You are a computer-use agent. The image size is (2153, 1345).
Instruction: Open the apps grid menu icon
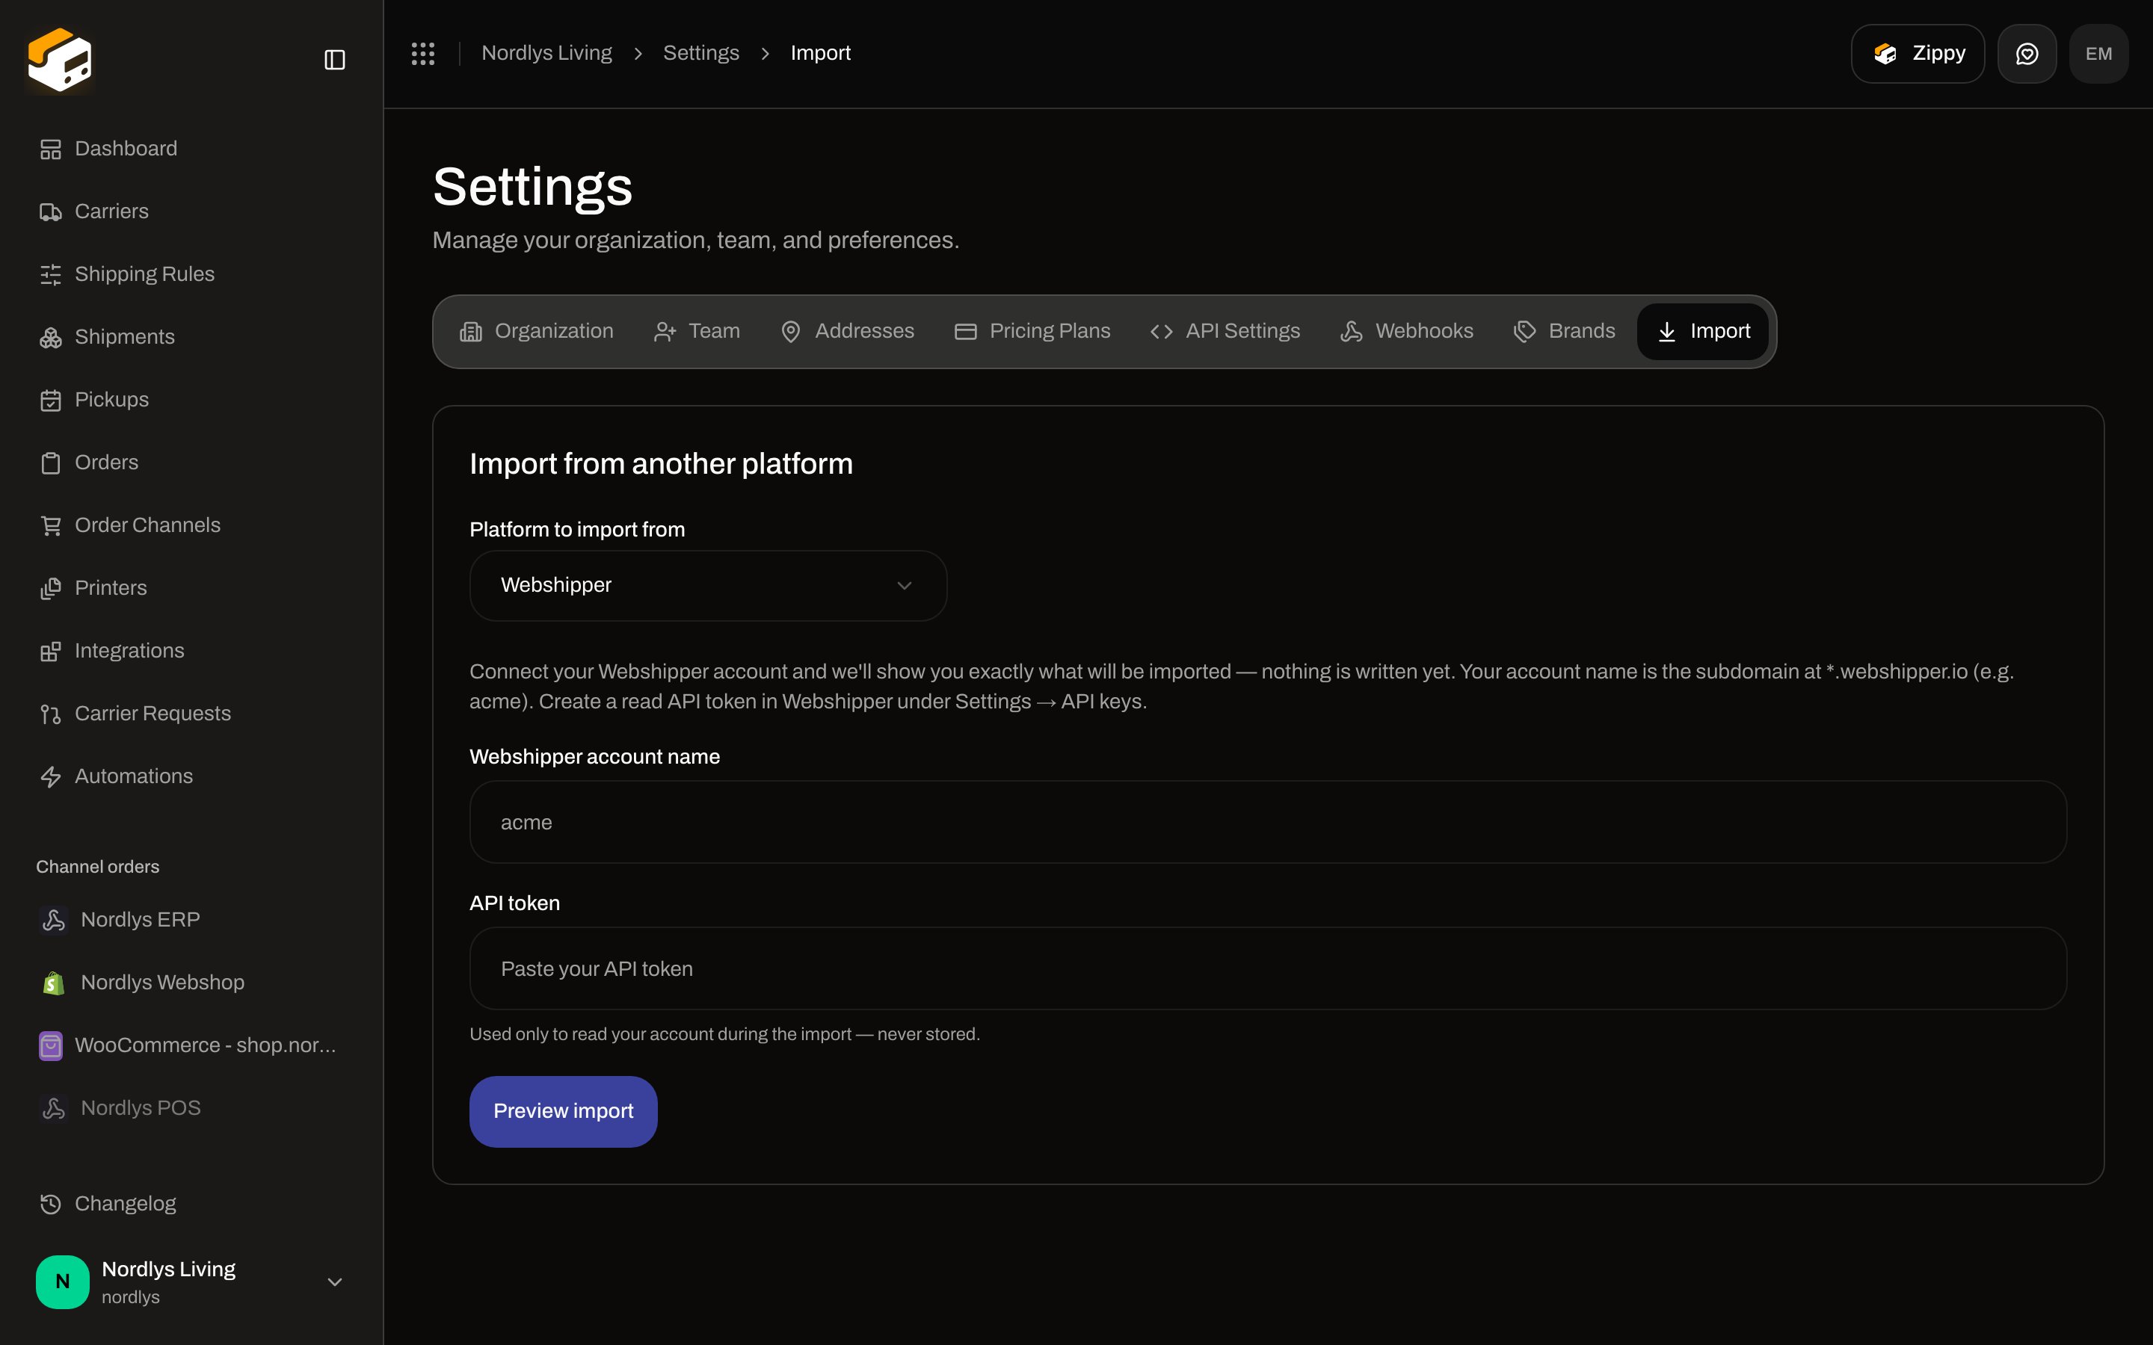click(x=423, y=53)
